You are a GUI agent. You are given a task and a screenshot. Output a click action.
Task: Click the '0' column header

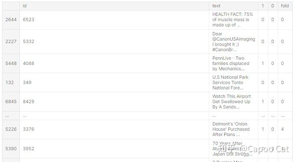[272, 6]
